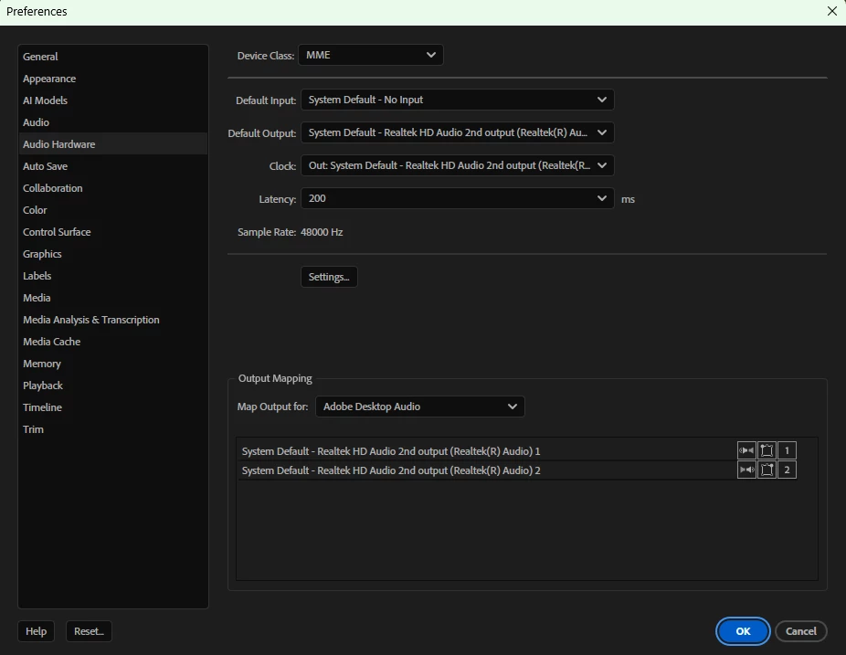This screenshot has height=655, width=846.
Task: Open Map Output for Adobe Desktop Audio dropdown
Action: (419, 407)
